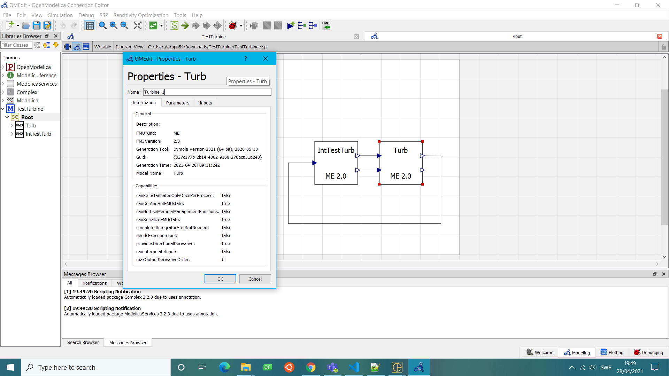This screenshot has height=376, width=669.
Task: Open the SSP menu
Action: click(x=103, y=15)
